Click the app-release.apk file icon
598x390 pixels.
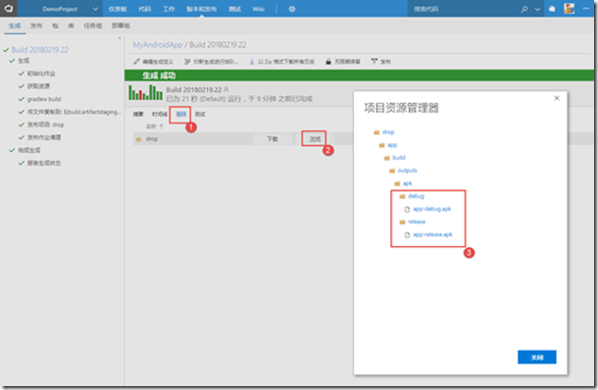point(407,235)
